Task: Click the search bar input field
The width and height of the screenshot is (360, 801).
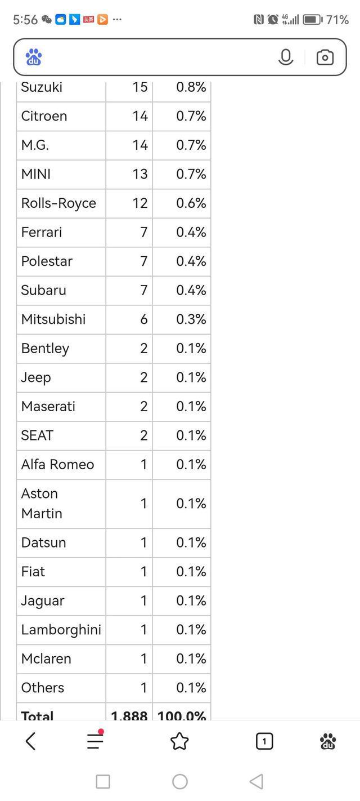Action: tap(160, 57)
